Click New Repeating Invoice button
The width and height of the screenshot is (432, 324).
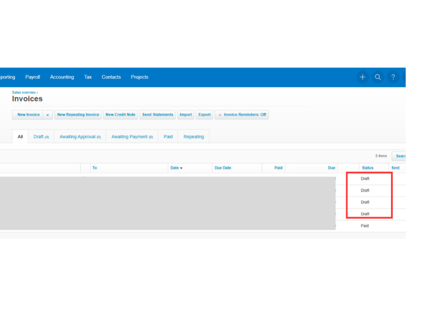click(78, 115)
